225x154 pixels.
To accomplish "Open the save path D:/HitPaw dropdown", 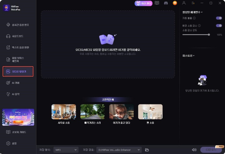I will (119, 150).
